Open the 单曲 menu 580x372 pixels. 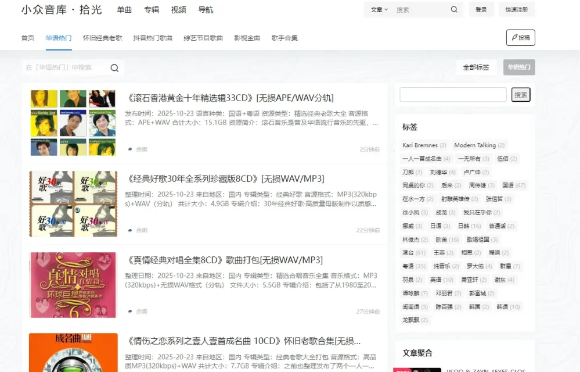click(x=124, y=10)
